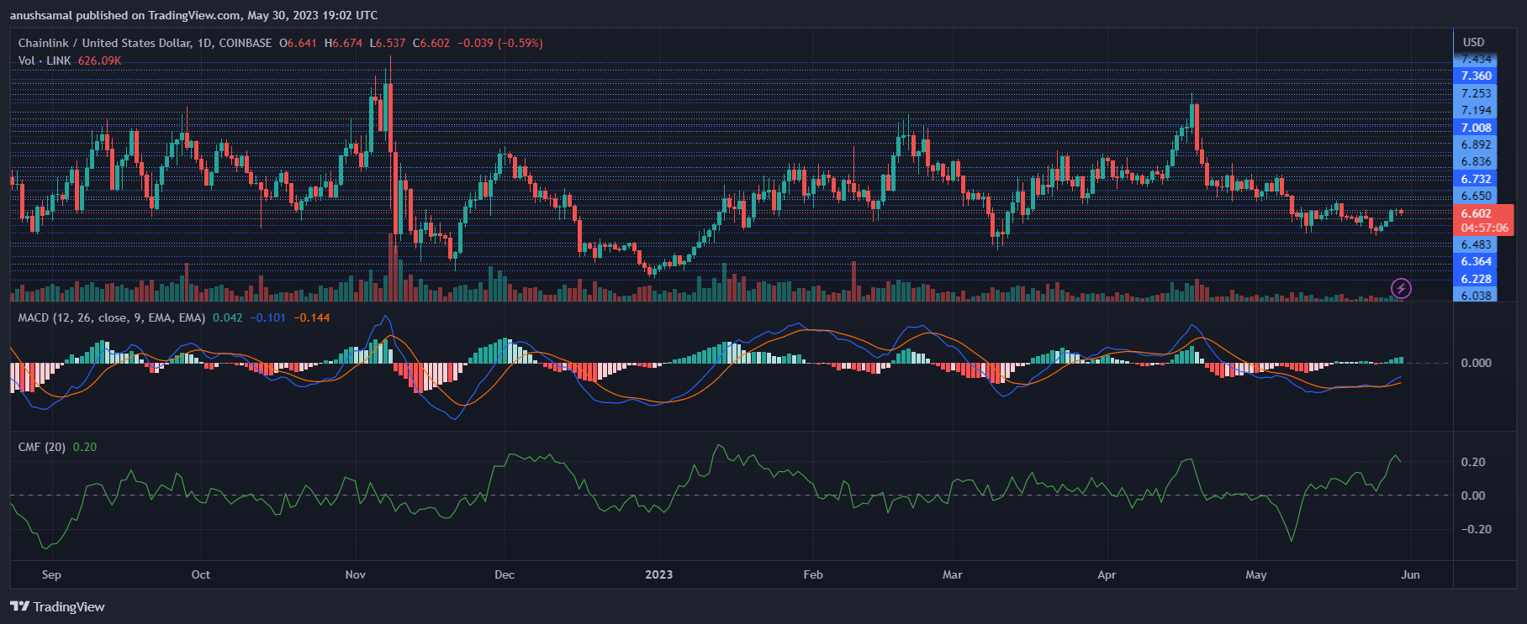The height and width of the screenshot is (624, 1527).
Task: Click the TradingView logo
Action: 57,606
